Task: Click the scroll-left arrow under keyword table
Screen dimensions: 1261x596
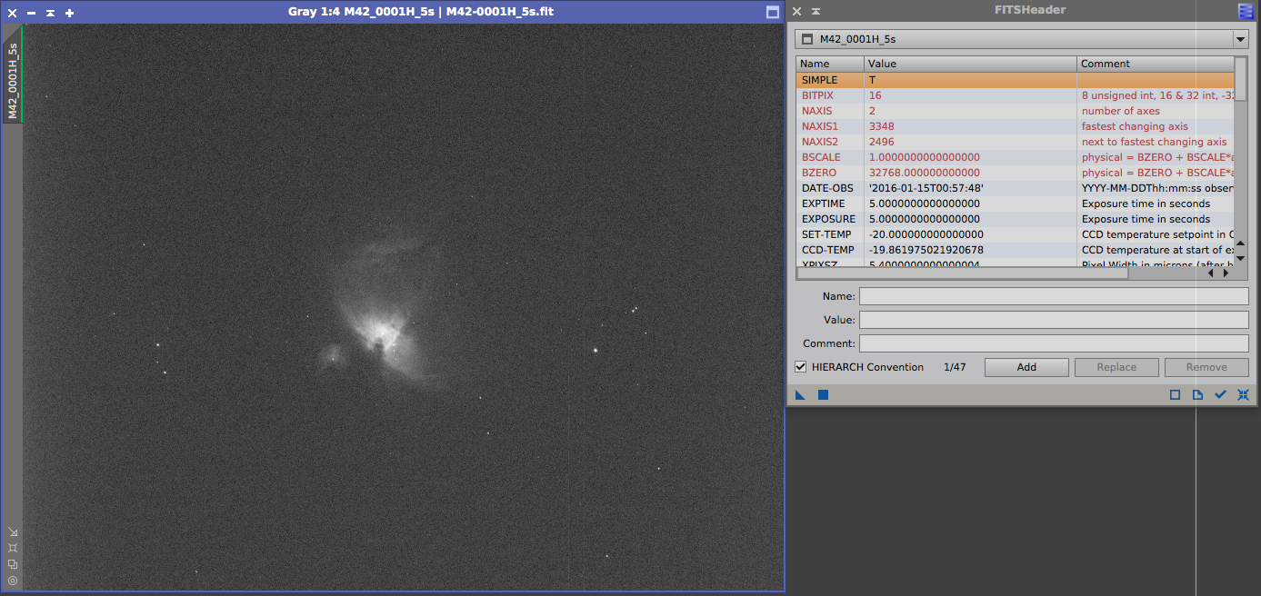Action: pyautogui.click(x=1210, y=273)
